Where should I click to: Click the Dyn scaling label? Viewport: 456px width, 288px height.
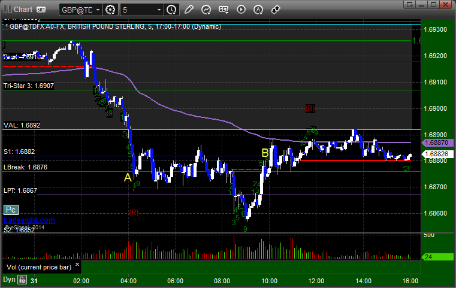point(9,280)
